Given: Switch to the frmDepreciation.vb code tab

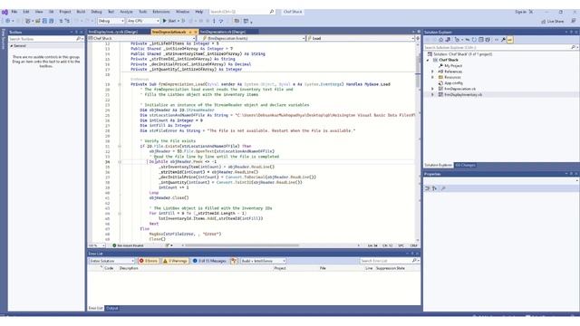Looking at the screenshot, I should 169,33.
